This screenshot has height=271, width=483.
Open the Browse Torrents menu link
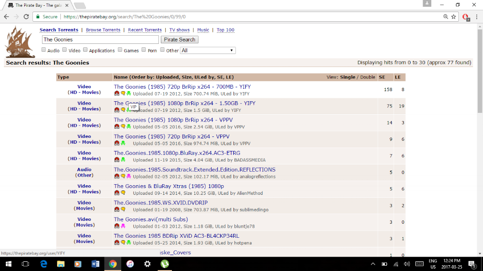coord(103,30)
